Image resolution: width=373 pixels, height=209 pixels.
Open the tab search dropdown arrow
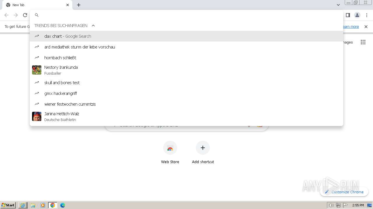coord(338,5)
